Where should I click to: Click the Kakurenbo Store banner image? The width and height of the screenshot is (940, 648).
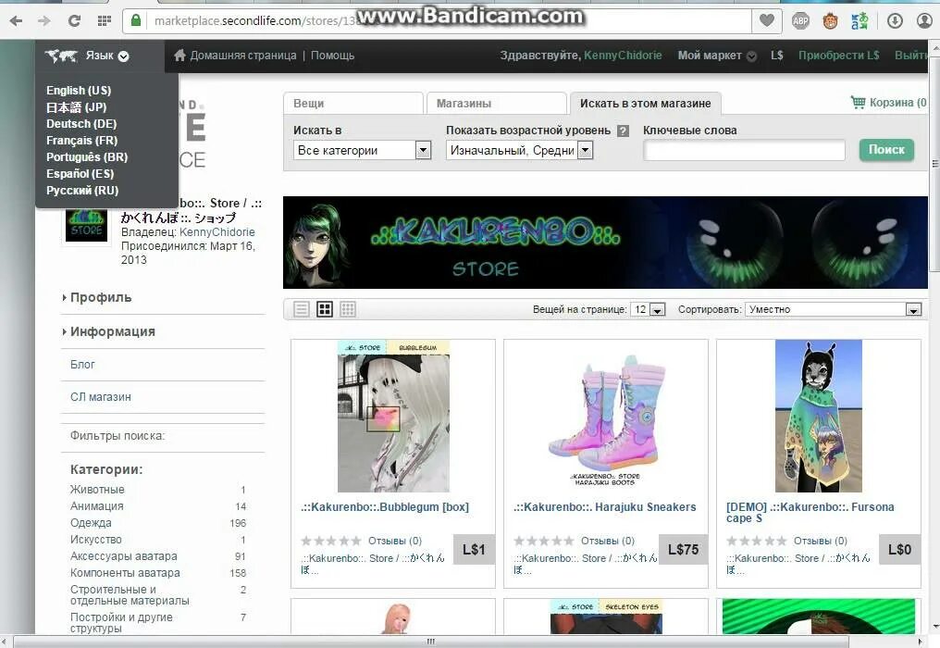point(605,243)
